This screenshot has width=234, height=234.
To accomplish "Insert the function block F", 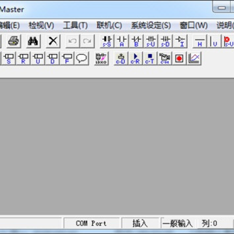I will coord(67,58).
